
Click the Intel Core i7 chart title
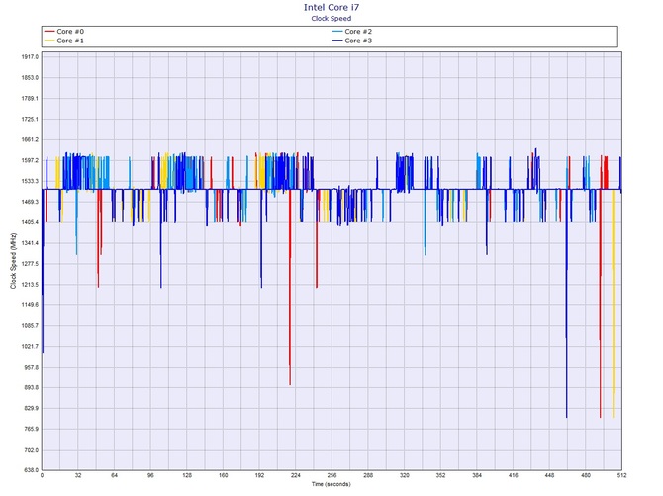click(331, 7)
